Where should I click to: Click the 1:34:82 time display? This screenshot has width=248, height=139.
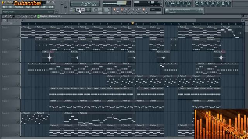85,3
